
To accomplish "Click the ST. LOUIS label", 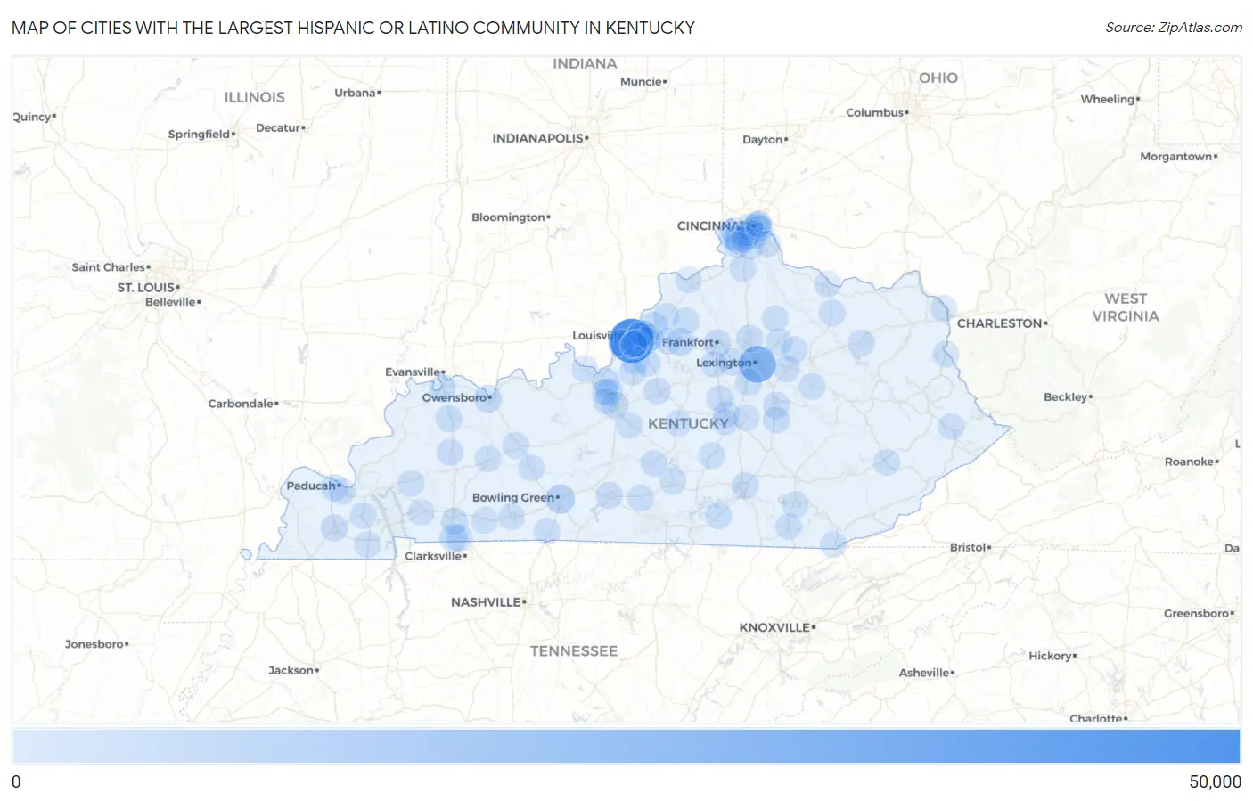I will point(146,288).
